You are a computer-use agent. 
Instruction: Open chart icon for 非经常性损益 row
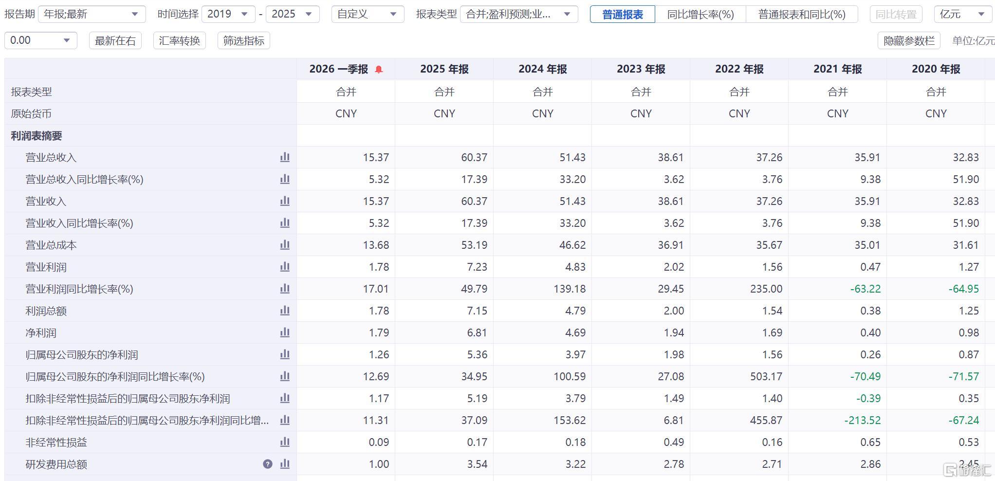(285, 442)
